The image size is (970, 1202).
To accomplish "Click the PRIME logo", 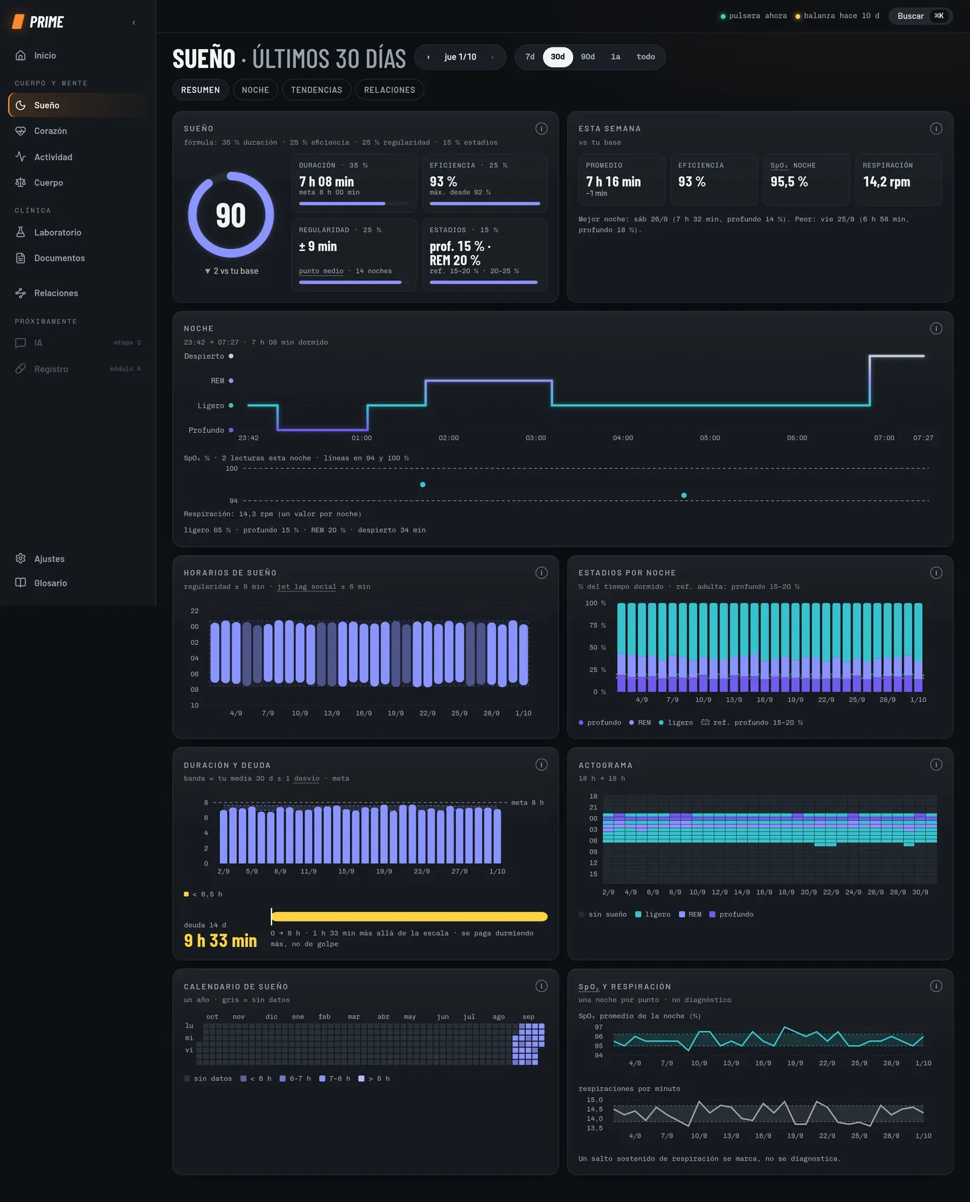I will tap(38, 22).
